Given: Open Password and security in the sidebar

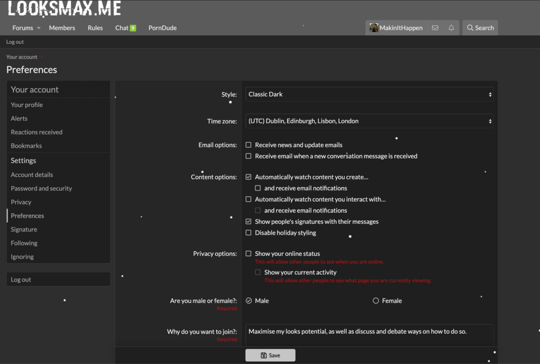Looking at the screenshot, I should pyautogui.click(x=42, y=188).
